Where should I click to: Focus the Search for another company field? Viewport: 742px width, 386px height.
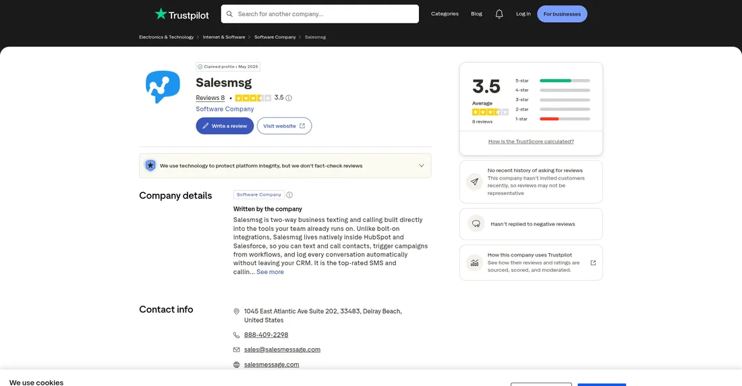[x=320, y=14]
